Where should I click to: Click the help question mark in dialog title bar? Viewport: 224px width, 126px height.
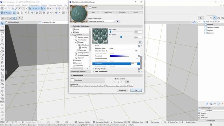tap(135, 2)
